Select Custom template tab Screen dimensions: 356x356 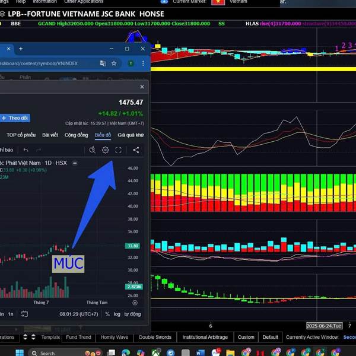246,337
